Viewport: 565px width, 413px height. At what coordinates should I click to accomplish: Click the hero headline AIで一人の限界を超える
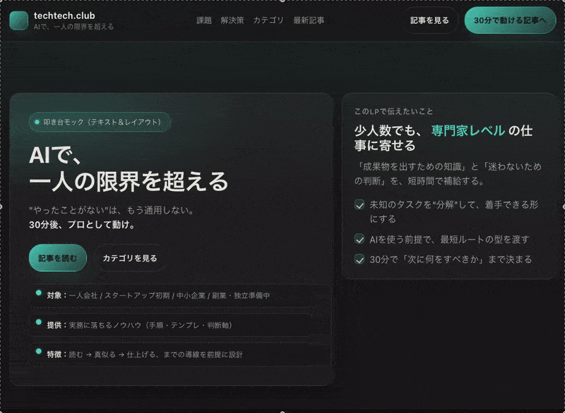pyautogui.click(x=127, y=167)
